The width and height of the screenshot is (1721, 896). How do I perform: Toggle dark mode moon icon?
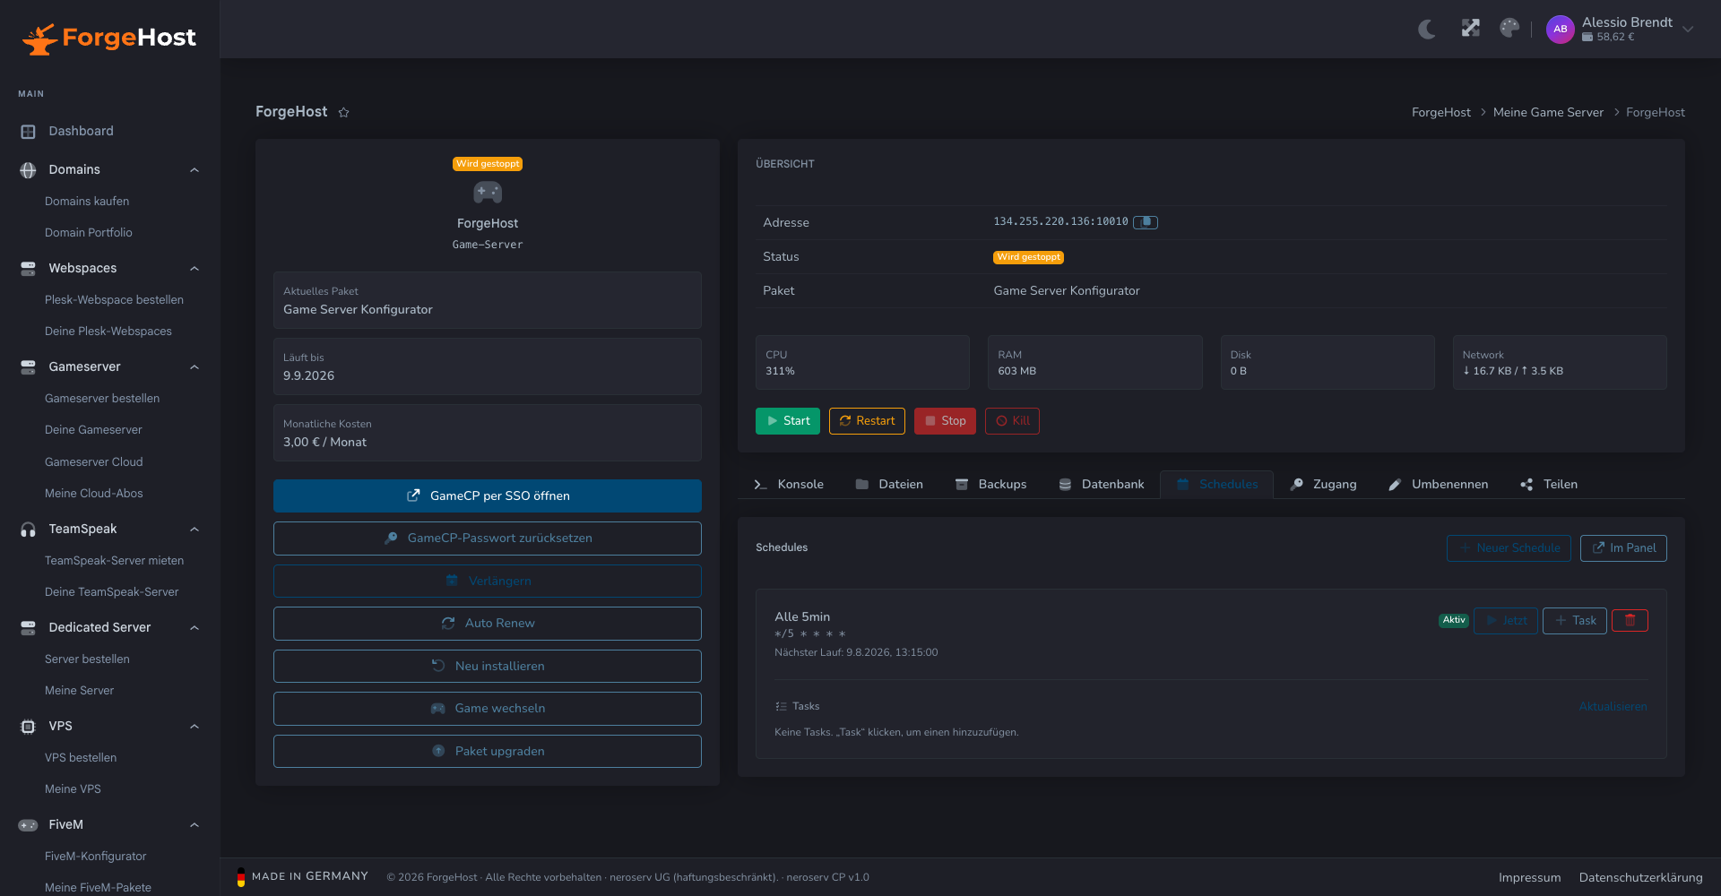[1427, 30]
